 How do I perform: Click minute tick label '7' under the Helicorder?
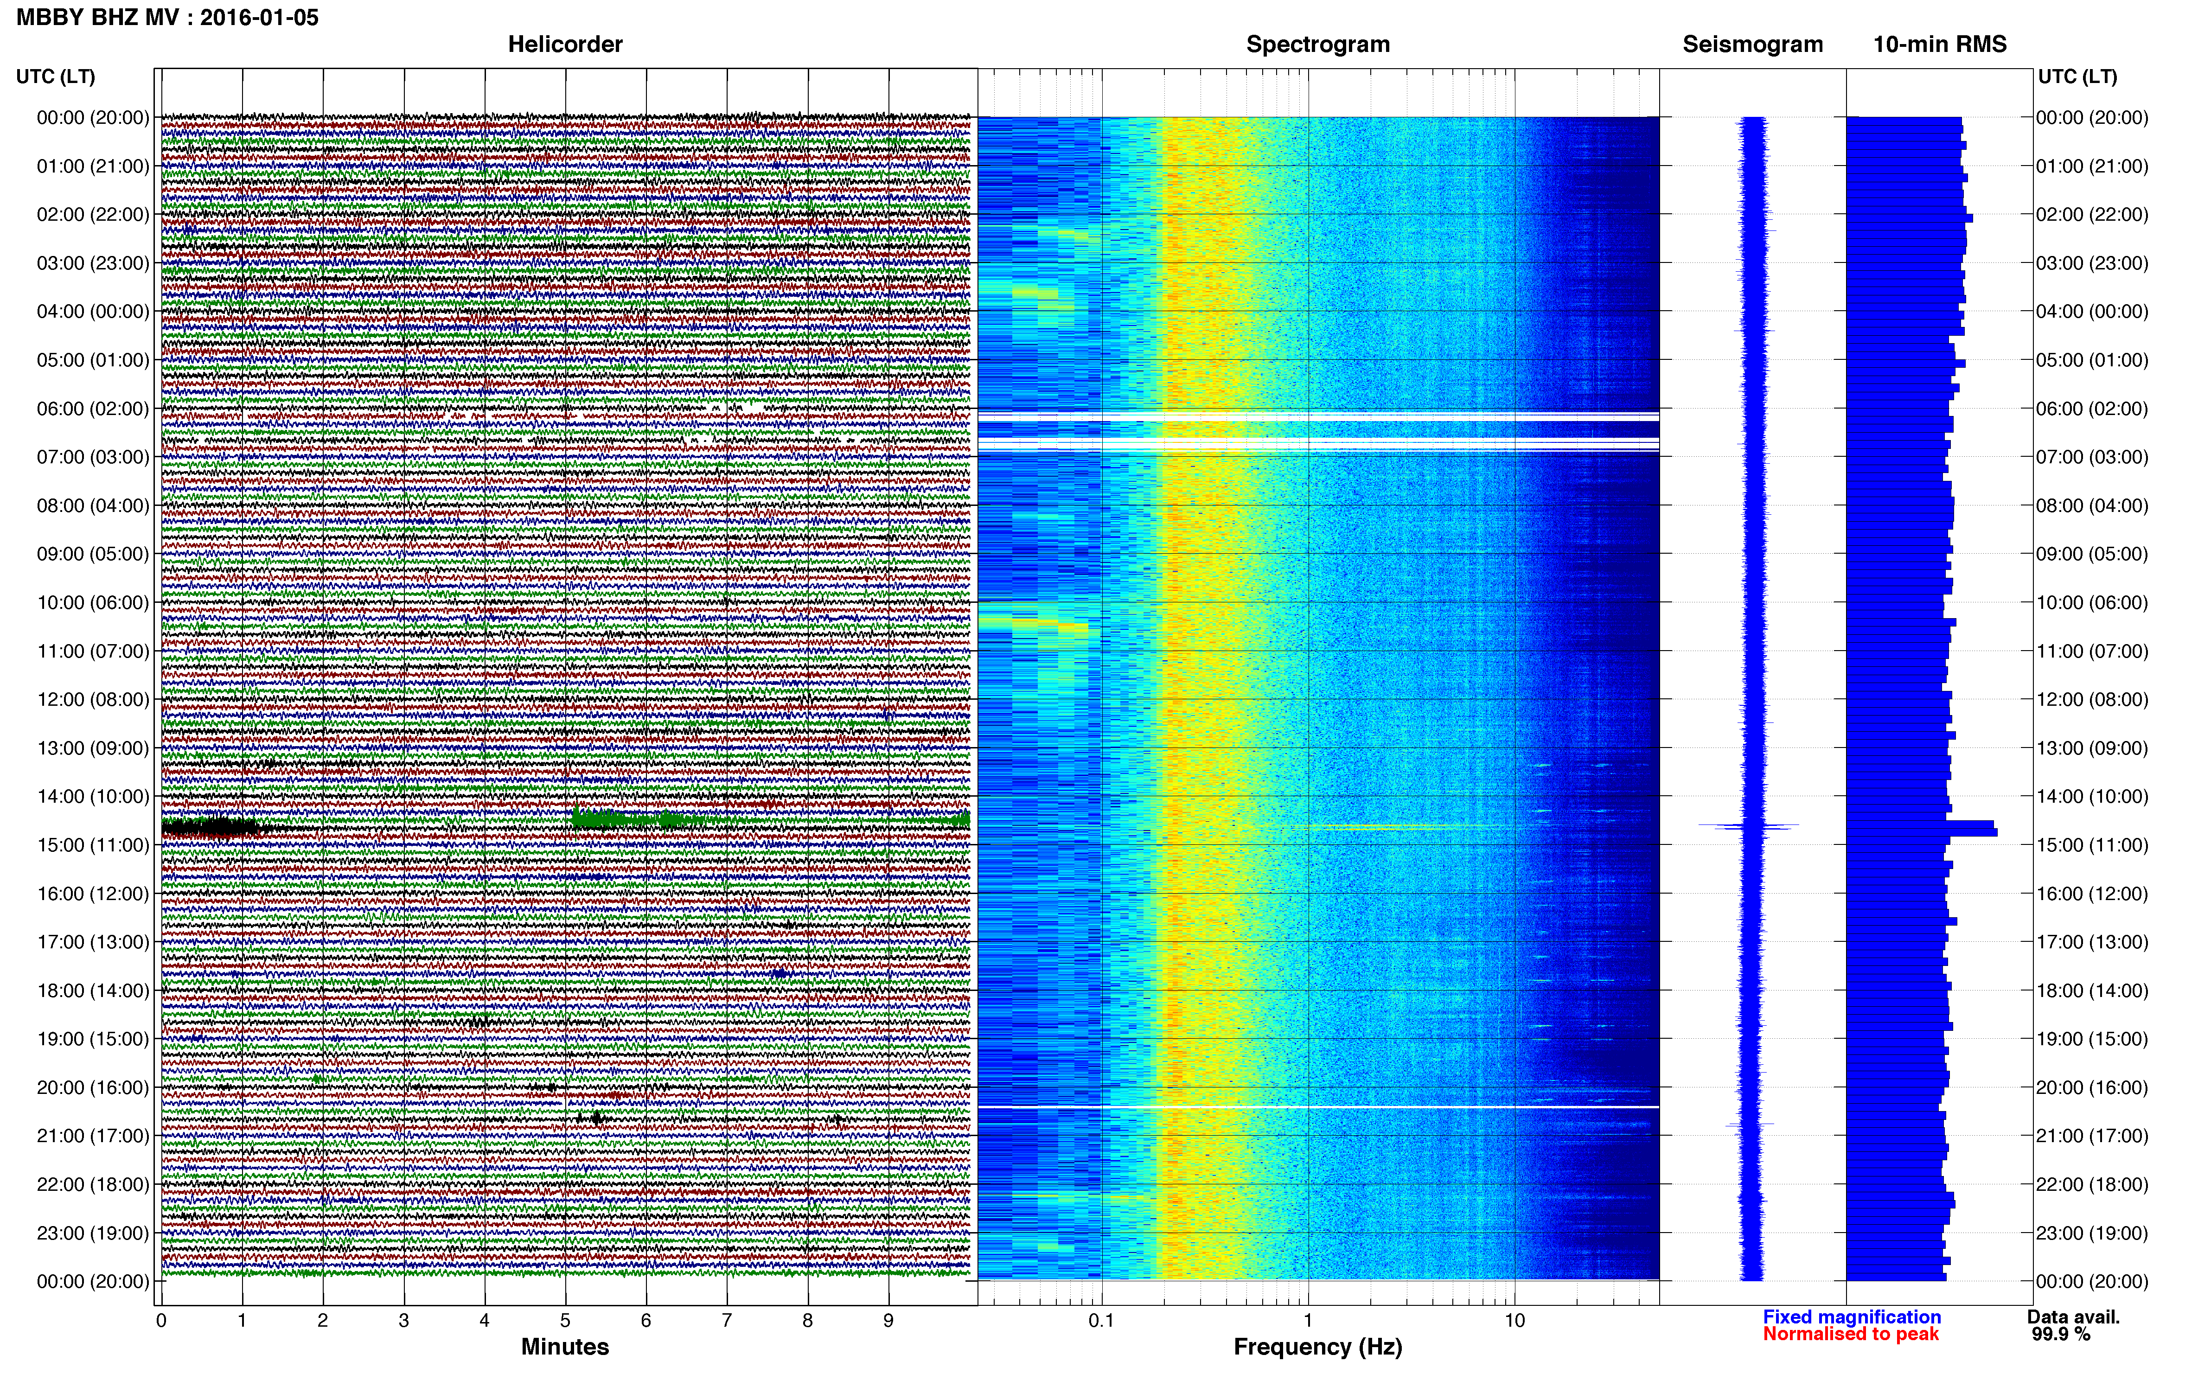[x=727, y=1321]
